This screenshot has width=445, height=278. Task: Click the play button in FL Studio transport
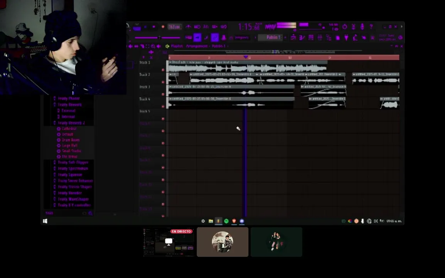coord(145,27)
